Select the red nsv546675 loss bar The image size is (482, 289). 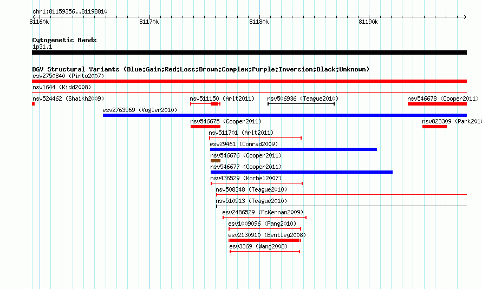(x=205, y=127)
